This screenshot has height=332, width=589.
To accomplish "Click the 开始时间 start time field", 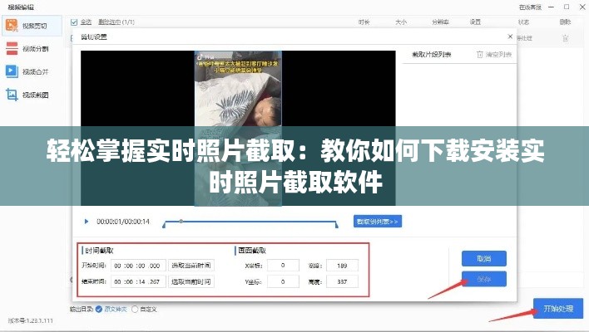I will (x=138, y=266).
